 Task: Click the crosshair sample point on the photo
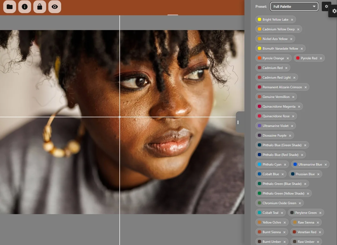[120, 117]
